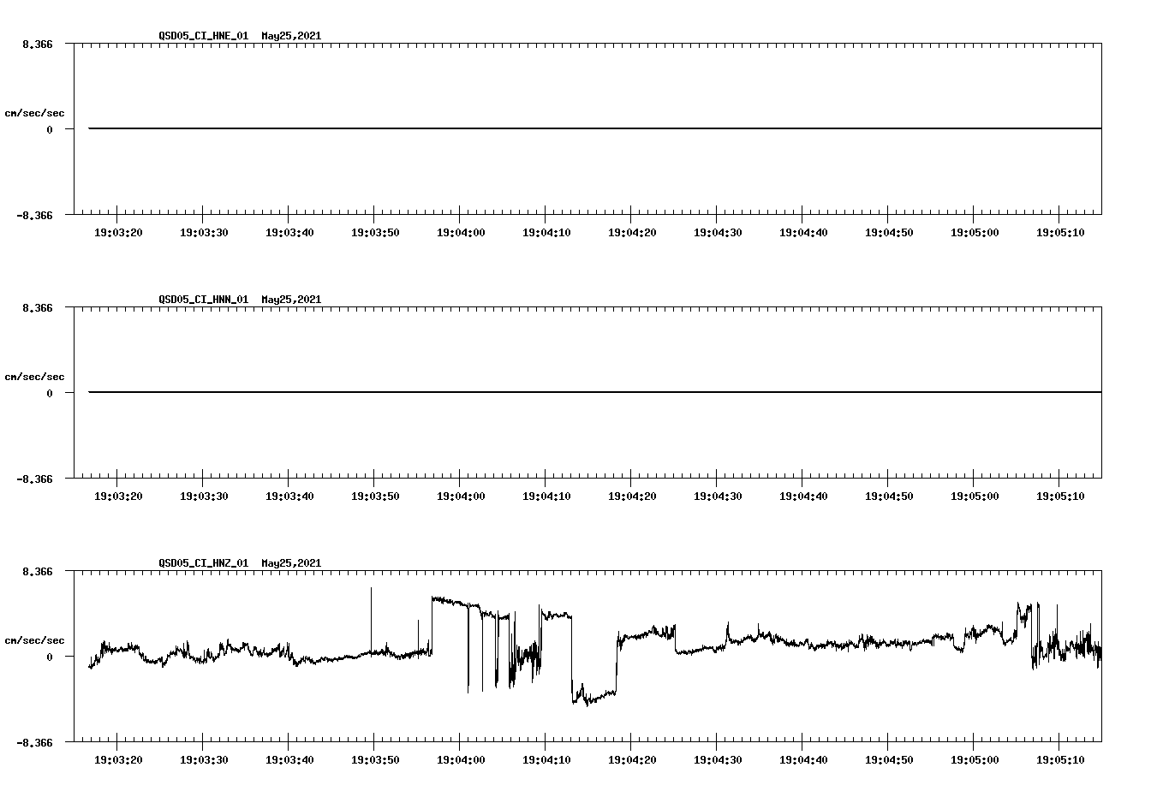Select the cm/sec/sec unit label on top plot
The width and height of the screenshot is (1163, 791).
coord(35,112)
